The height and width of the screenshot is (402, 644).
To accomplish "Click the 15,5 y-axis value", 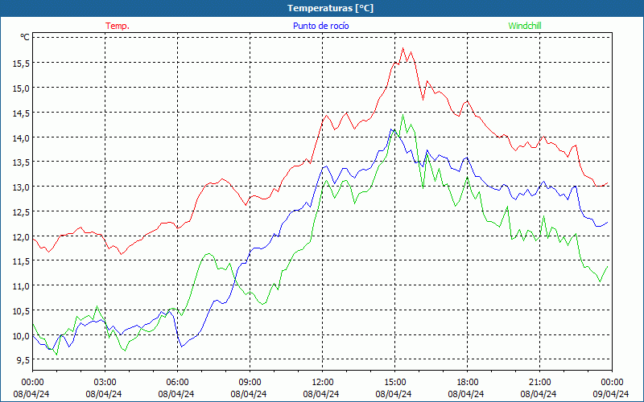I will [x=21, y=64].
